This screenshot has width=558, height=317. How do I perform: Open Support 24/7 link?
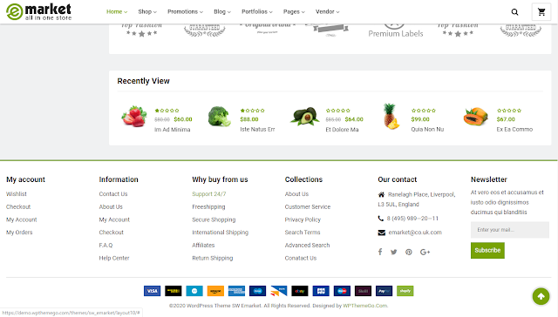click(x=209, y=194)
